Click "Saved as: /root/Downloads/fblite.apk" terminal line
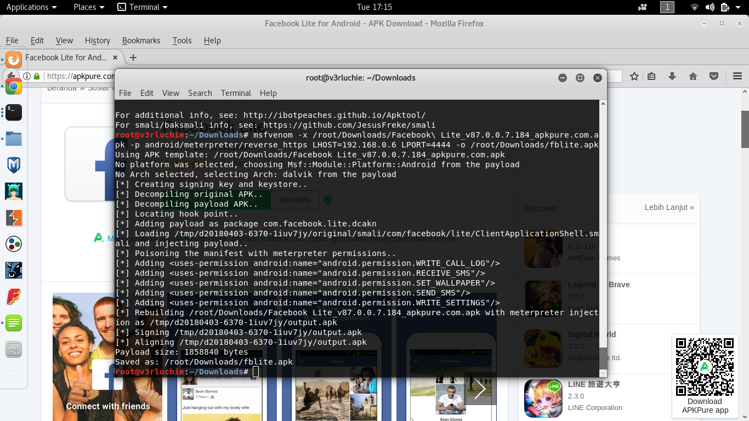The width and height of the screenshot is (749, 421). click(204, 362)
